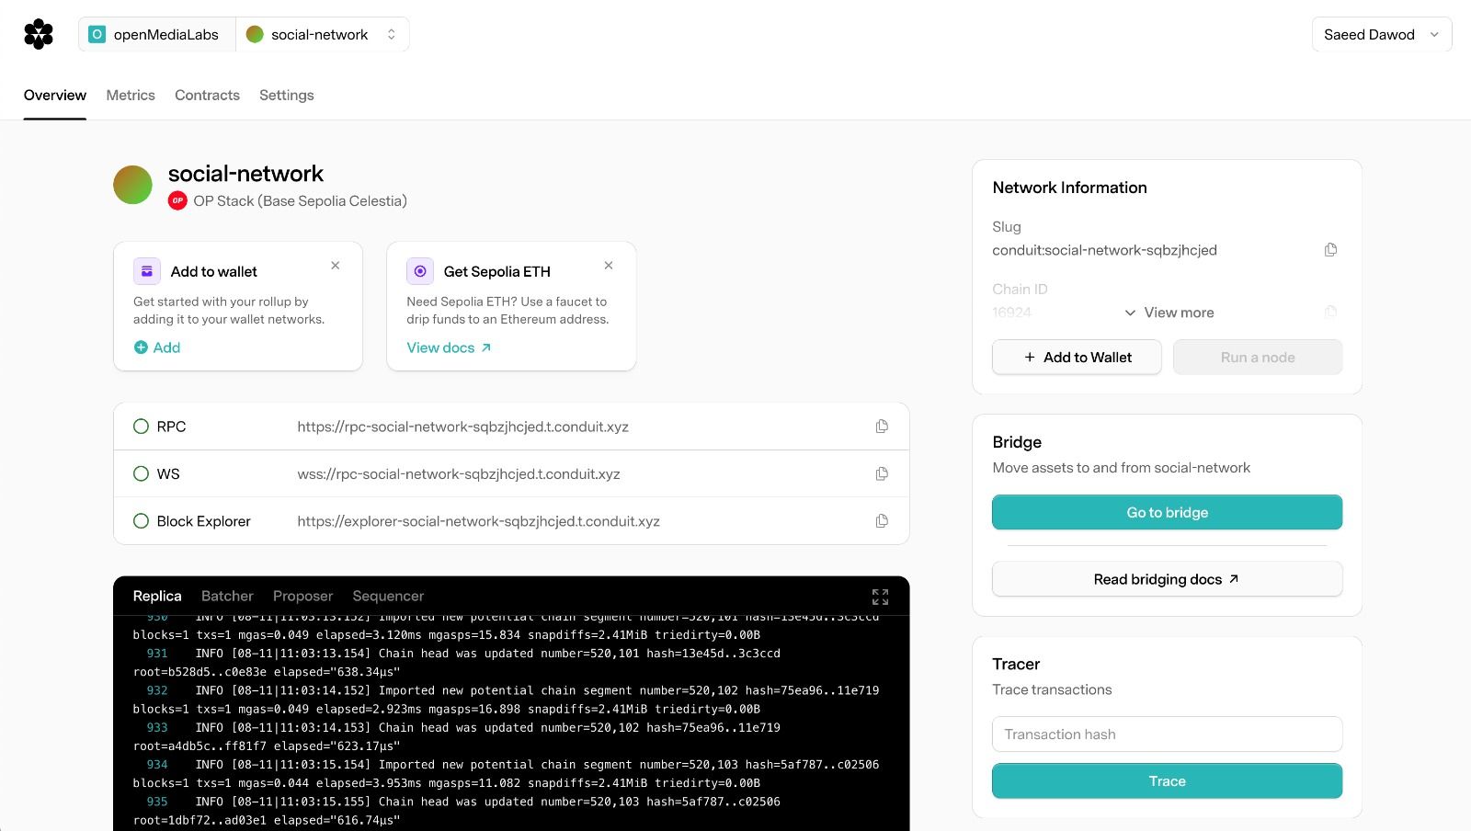Switch logs to the Batcher tab
The image size is (1471, 831).
[x=227, y=596]
